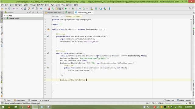Open the Event Log panel
Viewport: 195px width, 109px height.
tap(168, 100)
